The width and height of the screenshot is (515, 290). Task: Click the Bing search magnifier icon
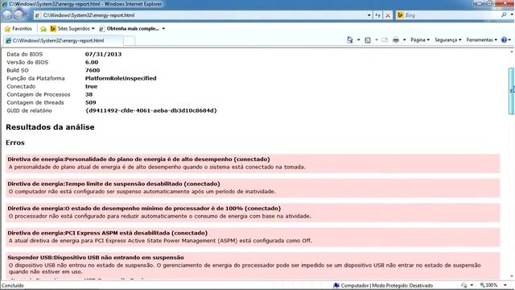coord(504,14)
